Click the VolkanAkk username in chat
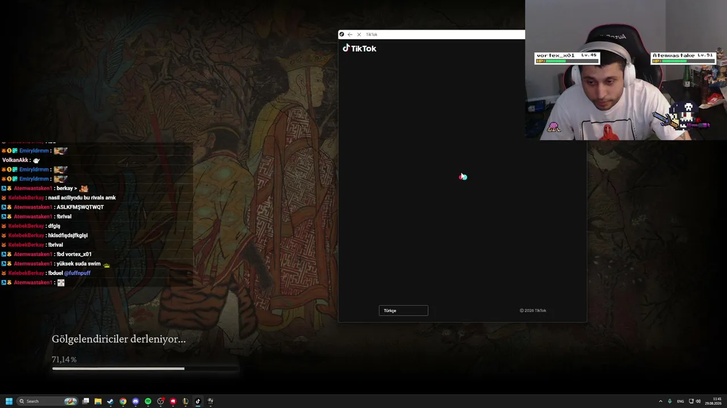 (x=15, y=160)
